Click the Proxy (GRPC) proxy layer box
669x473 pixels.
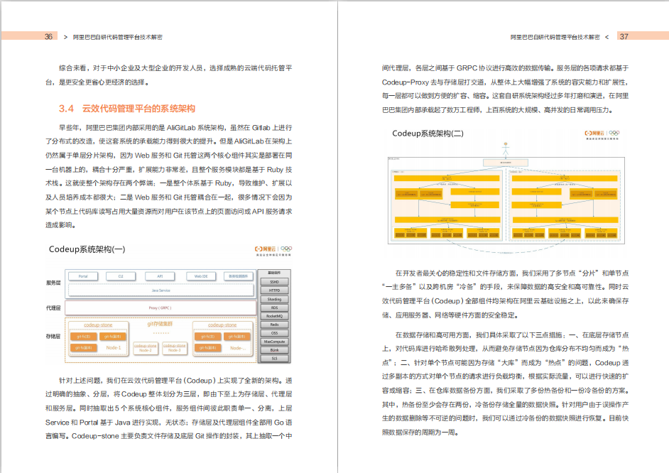(x=161, y=308)
